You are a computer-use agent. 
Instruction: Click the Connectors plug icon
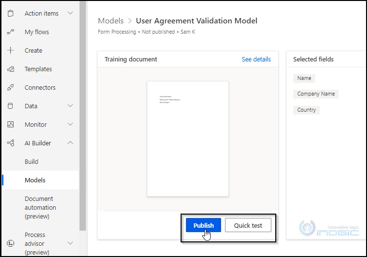[x=11, y=87]
